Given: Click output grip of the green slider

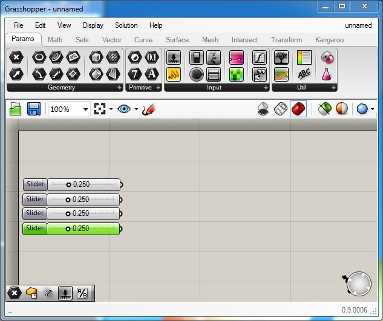Looking at the screenshot, I should (x=120, y=229).
